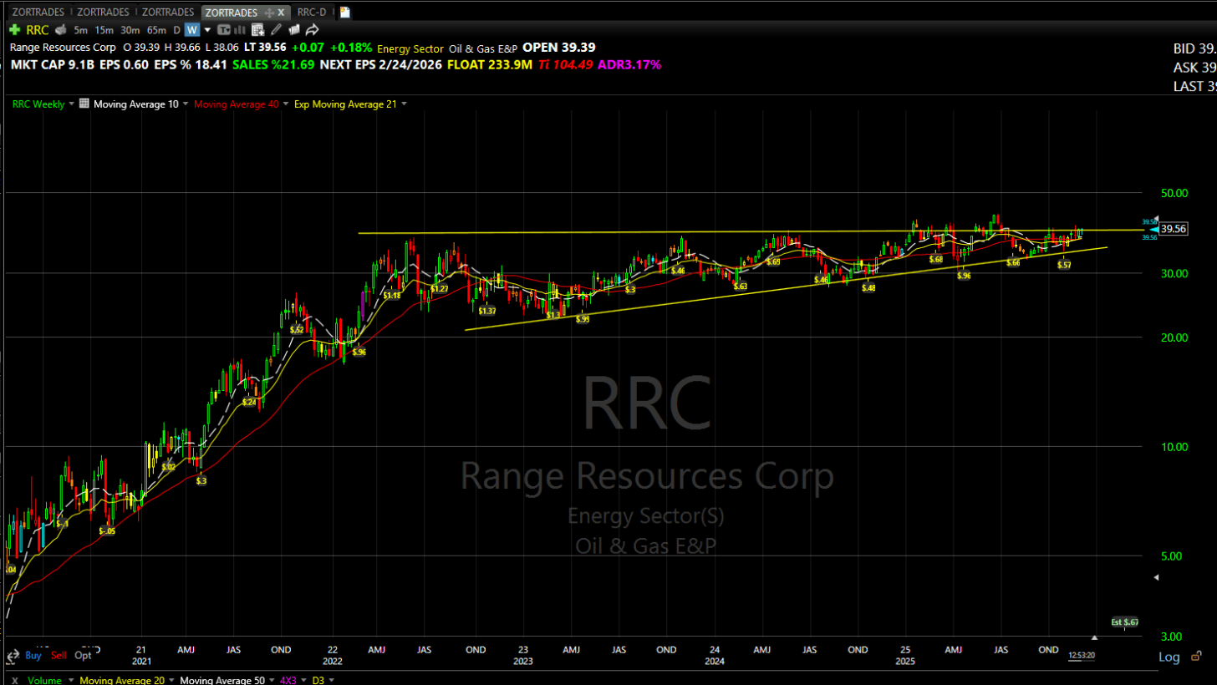Click the upward triangle marker on time axis
1217x685 pixels.
coord(1095,637)
